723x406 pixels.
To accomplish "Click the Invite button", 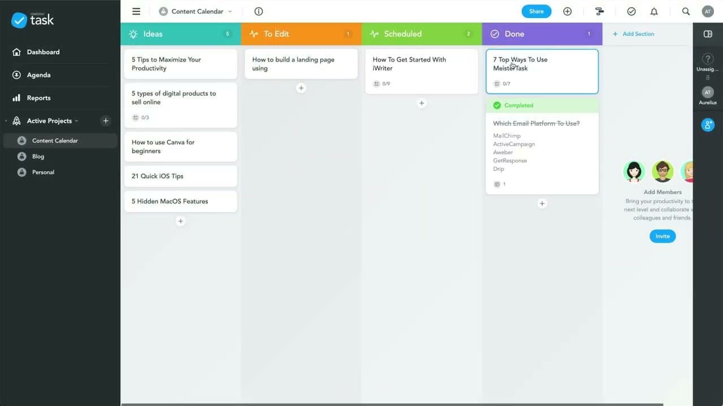I will pyautogui.click(x=662, y=236).
